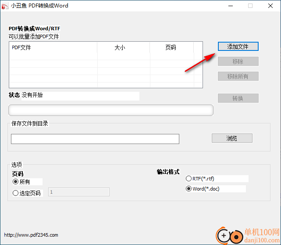The width and height of the screenshot is (281, 245).
Task: Open the 浏览 folder browser
Action: (x=232, y=138)
